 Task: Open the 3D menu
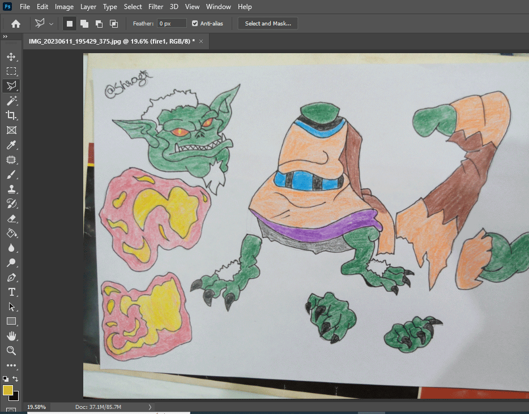pyautogui.click(x=174, y=7)
